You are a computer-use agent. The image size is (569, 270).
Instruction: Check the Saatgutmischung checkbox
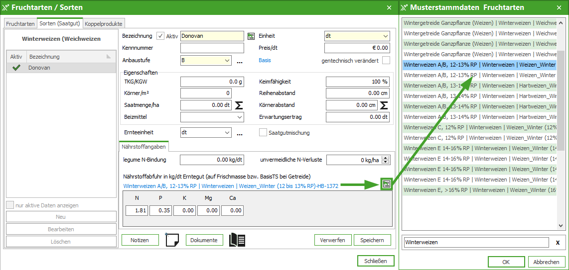(263, 133)
